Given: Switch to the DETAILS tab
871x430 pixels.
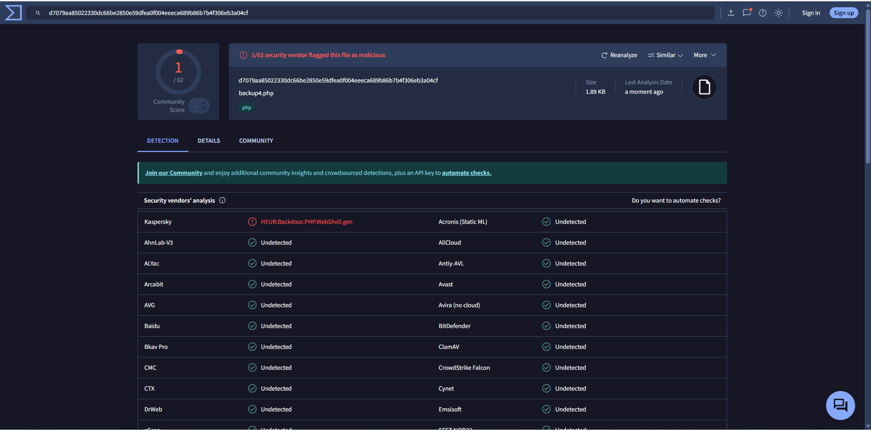Looking at the screenshot, I should (x=208, y=140).
